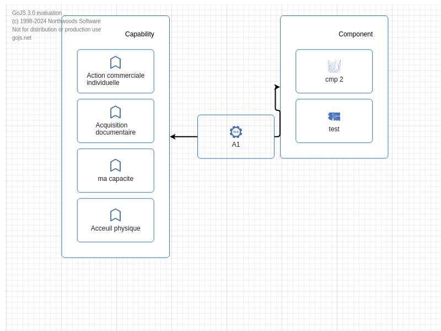The width and height of the screenshot is (441, 331).
Task: Select the Acceuil physique bookmark icon
Action: pos(115,215)
